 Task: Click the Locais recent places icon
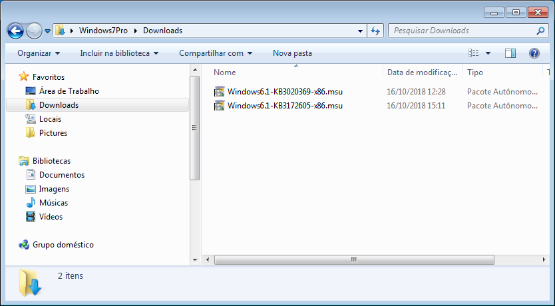[31, 119]
